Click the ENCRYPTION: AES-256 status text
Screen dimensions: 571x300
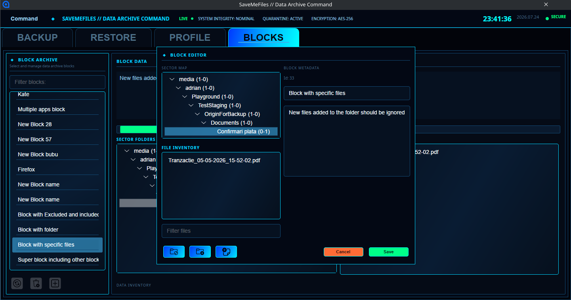(x=332, y=19)
